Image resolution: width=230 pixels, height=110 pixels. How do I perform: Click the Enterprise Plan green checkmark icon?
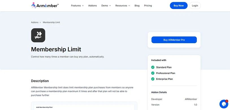[153, 79]
